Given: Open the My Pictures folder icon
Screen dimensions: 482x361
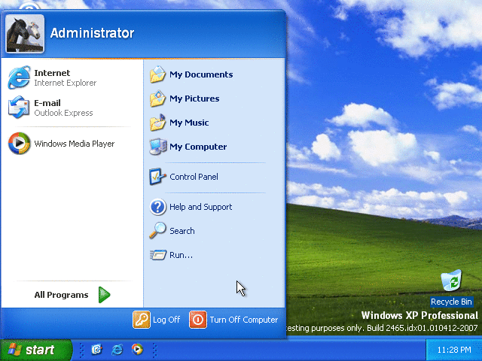Looking at the screenshot, I should [157, 99].
